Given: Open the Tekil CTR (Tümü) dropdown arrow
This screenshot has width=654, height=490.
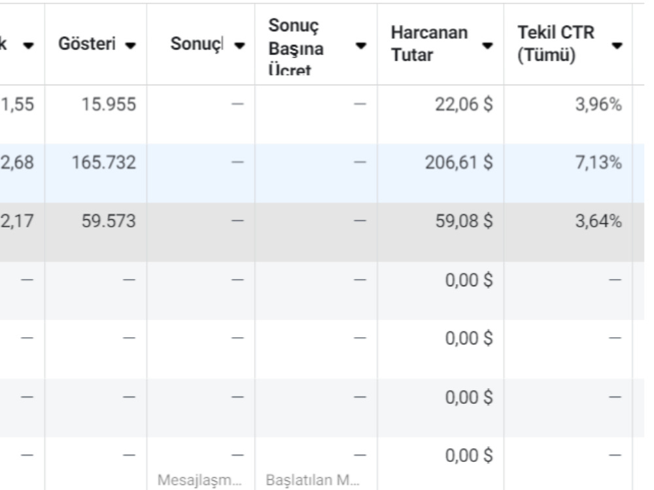Looking at the screenshot, I should (x=617, y=46).
